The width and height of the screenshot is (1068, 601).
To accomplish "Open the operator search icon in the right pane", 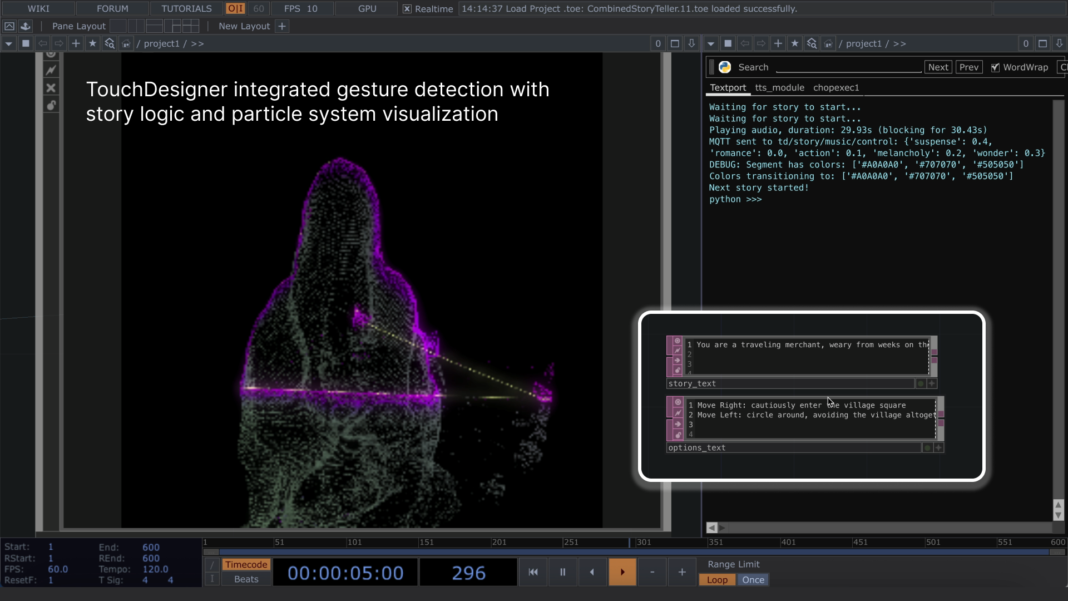I will pos(812,43).
